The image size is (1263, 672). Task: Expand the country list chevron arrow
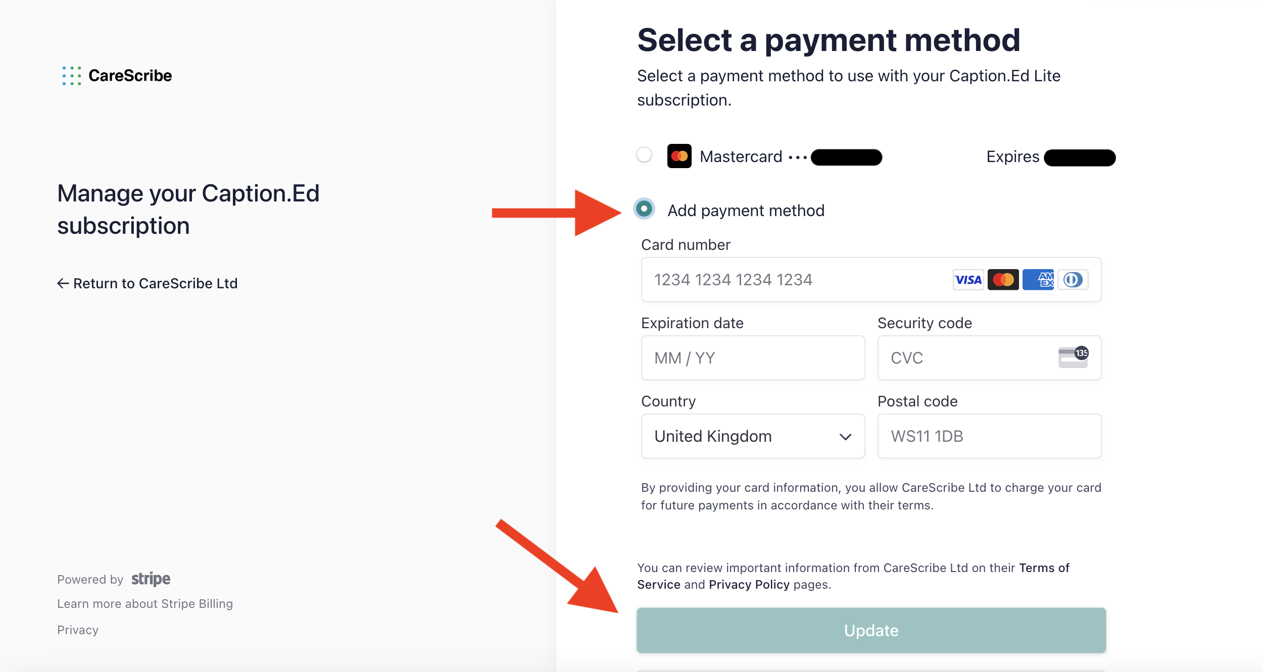tap(845, 437)
